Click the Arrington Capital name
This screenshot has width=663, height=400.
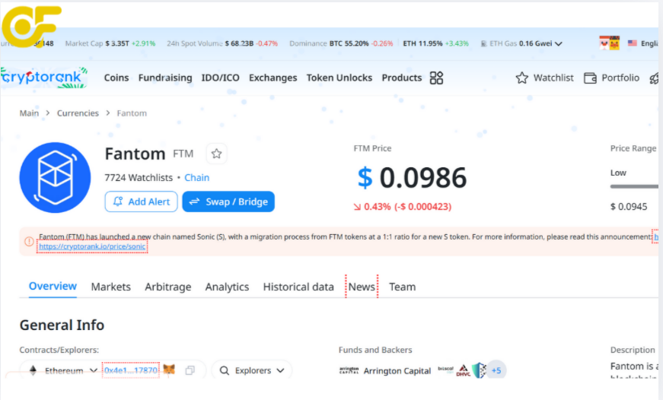coord(397,371)
